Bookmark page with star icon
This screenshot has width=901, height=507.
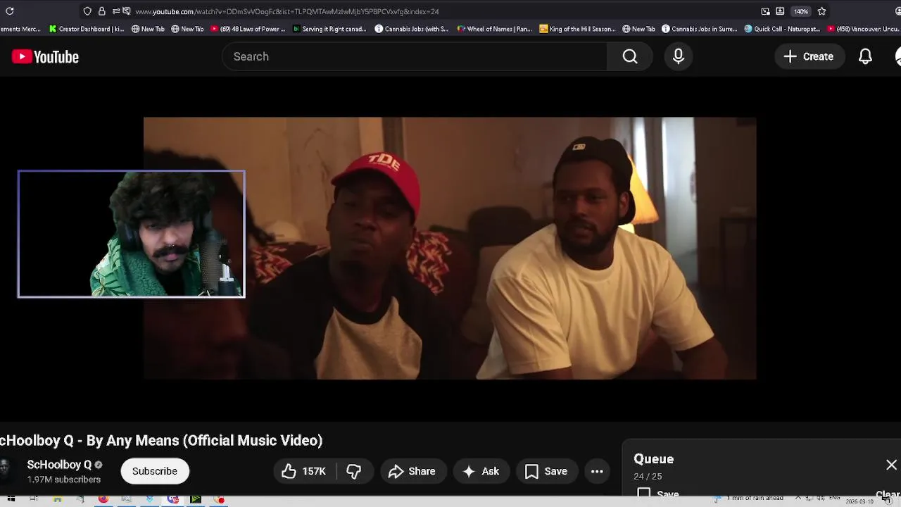click(821, 11)
